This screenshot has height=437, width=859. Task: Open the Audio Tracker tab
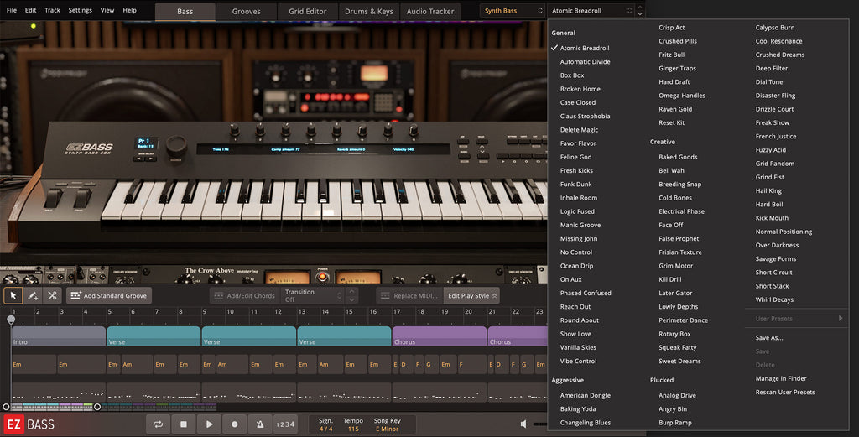(x=430, y=11)
